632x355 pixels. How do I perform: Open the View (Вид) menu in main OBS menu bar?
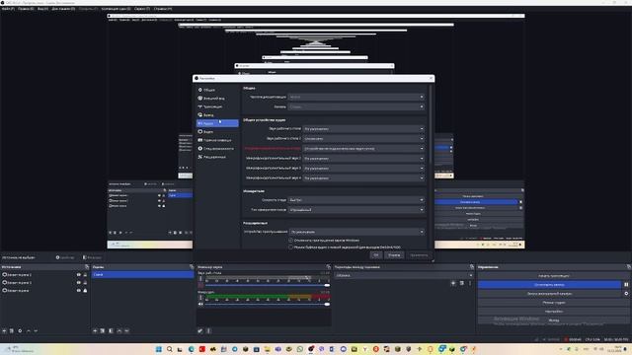point(42,9)
